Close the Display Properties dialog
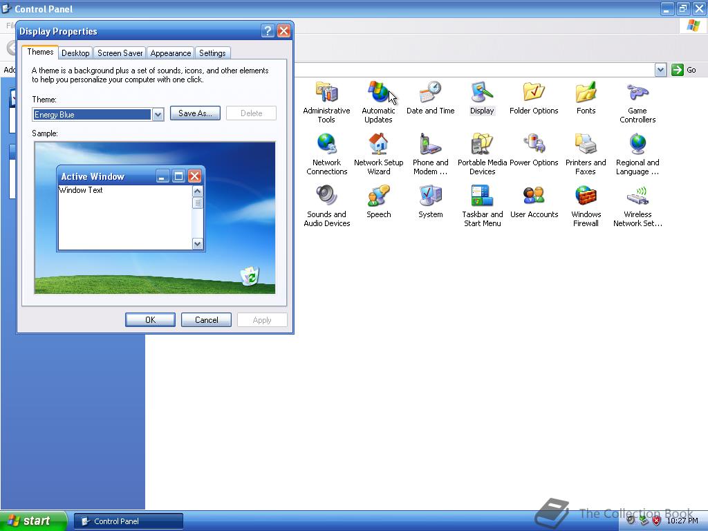 click(x=283, y=30)
